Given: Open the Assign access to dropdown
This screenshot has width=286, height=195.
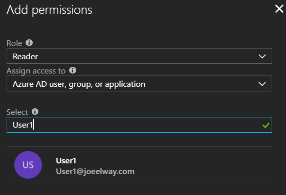Looking at the screenshot, I should pyautogui.click(x=139, y=84).
